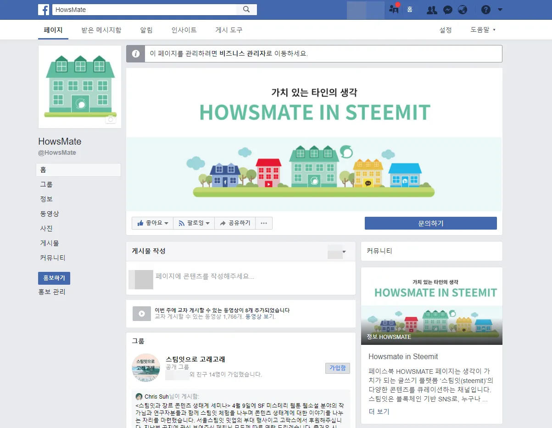Click the 좋아요 dropdown button
552x428 pixels.
click(152, 223)
